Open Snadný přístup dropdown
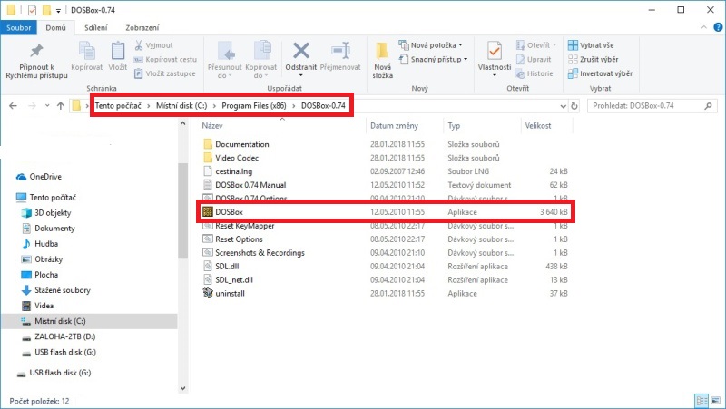 (434, 59)
